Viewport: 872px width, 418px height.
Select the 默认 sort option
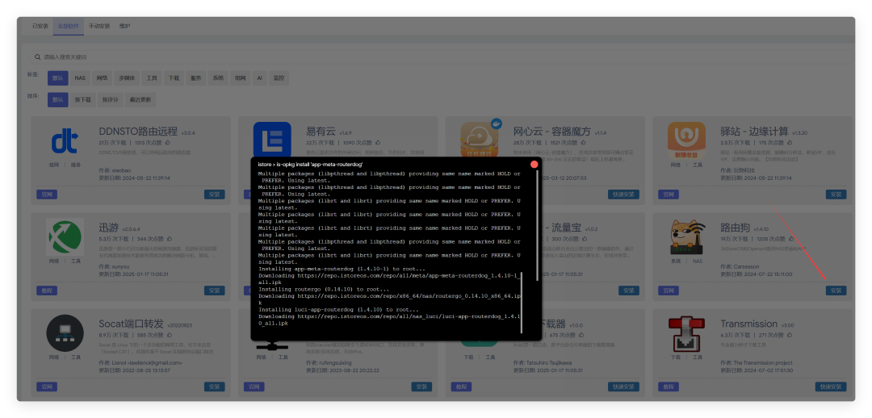58,100
